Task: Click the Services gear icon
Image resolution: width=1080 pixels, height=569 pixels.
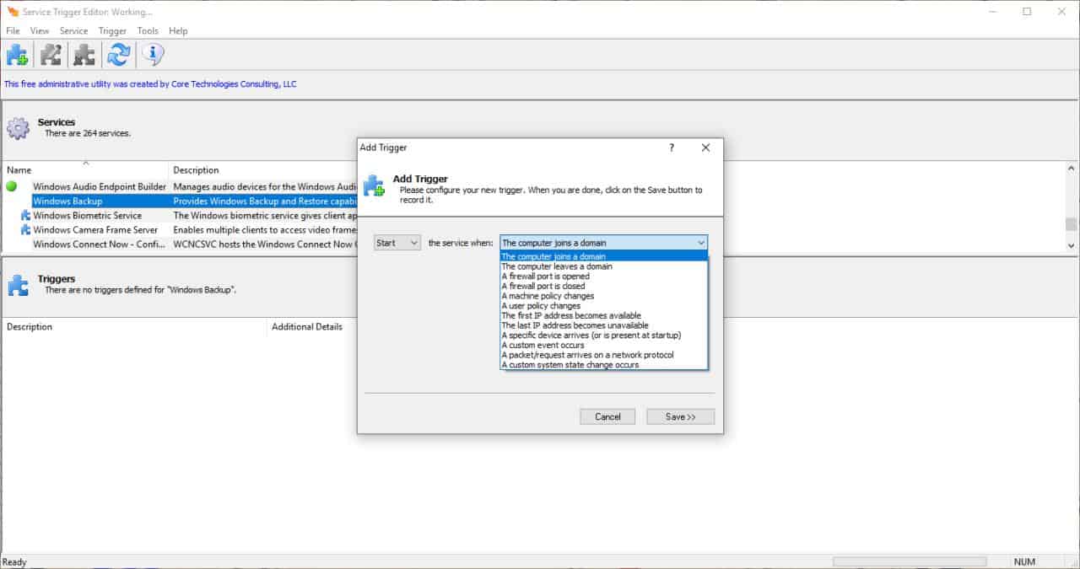Action: (18, 128)
